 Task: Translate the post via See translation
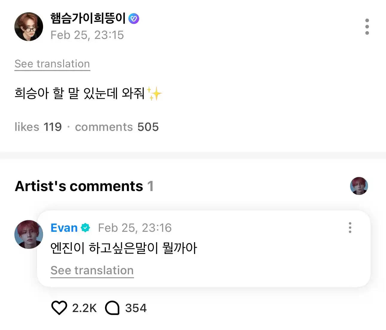click(52, 64)
